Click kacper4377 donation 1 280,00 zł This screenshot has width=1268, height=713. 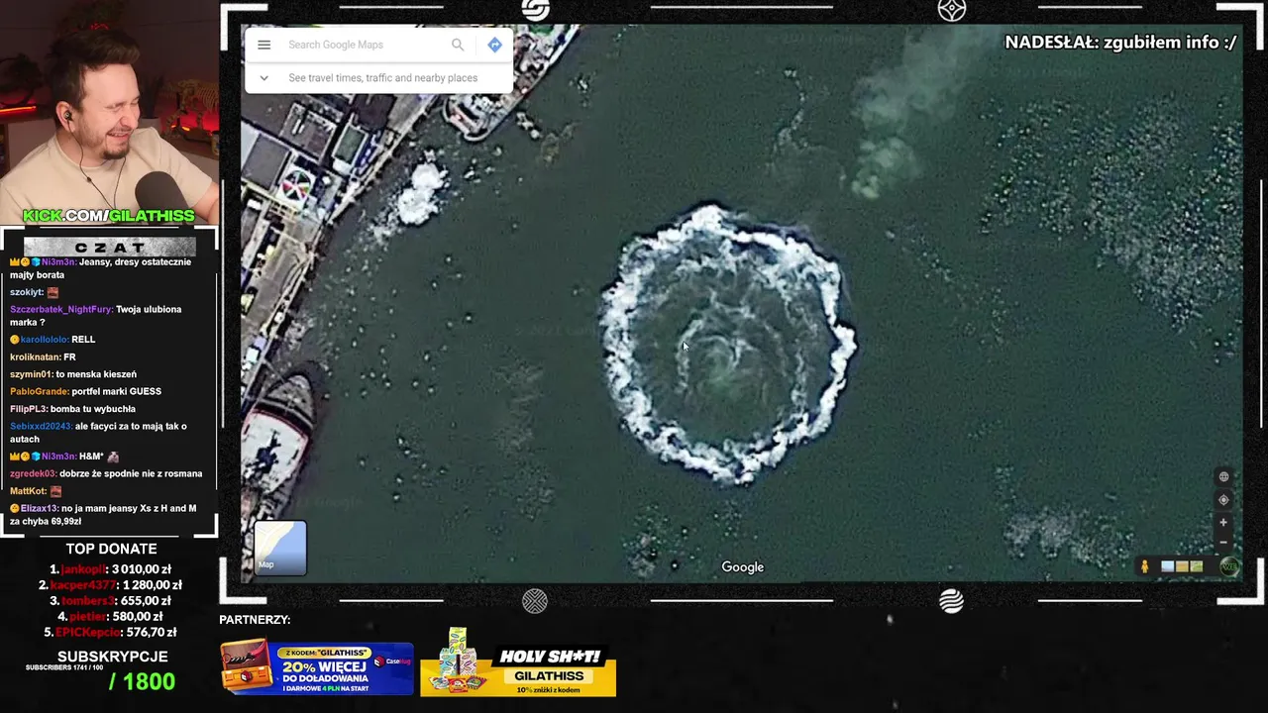tap(111, 585)
